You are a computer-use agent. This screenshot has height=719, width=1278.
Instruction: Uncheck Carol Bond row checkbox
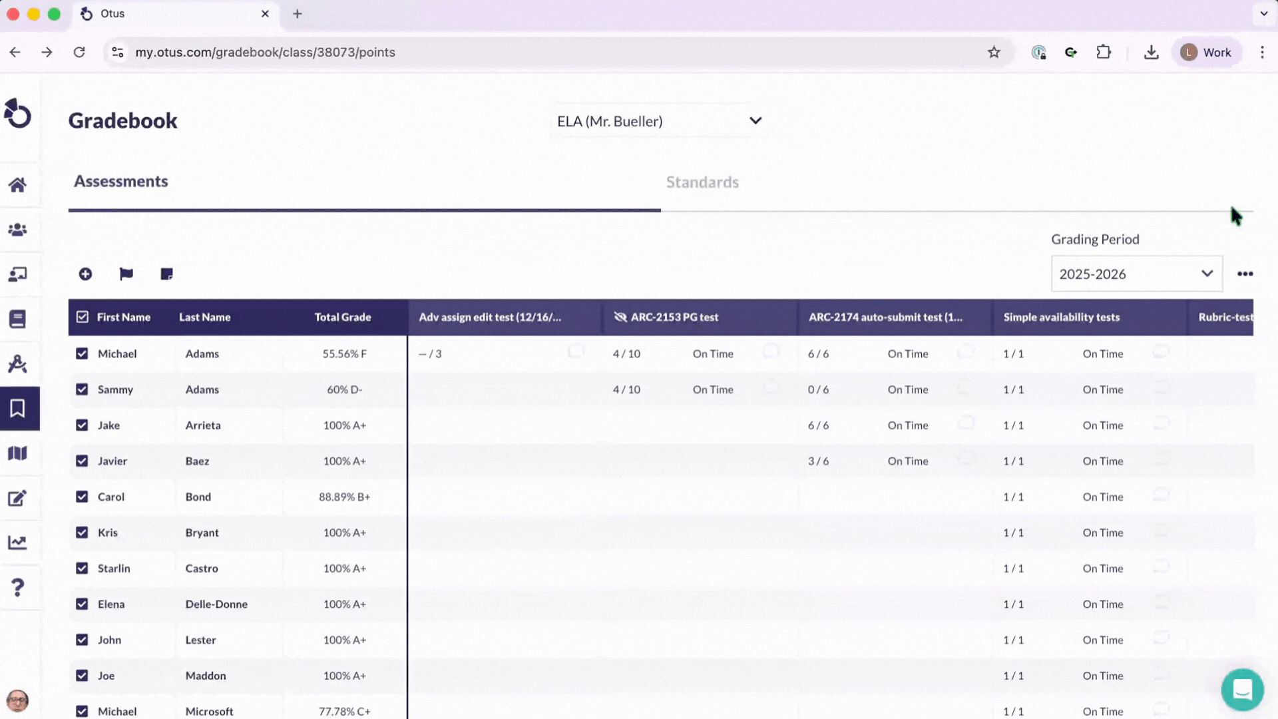click(82, 497)
